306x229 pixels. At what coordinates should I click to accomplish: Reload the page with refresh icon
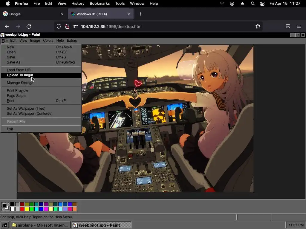pyautogui.click(x=29, y=27)
